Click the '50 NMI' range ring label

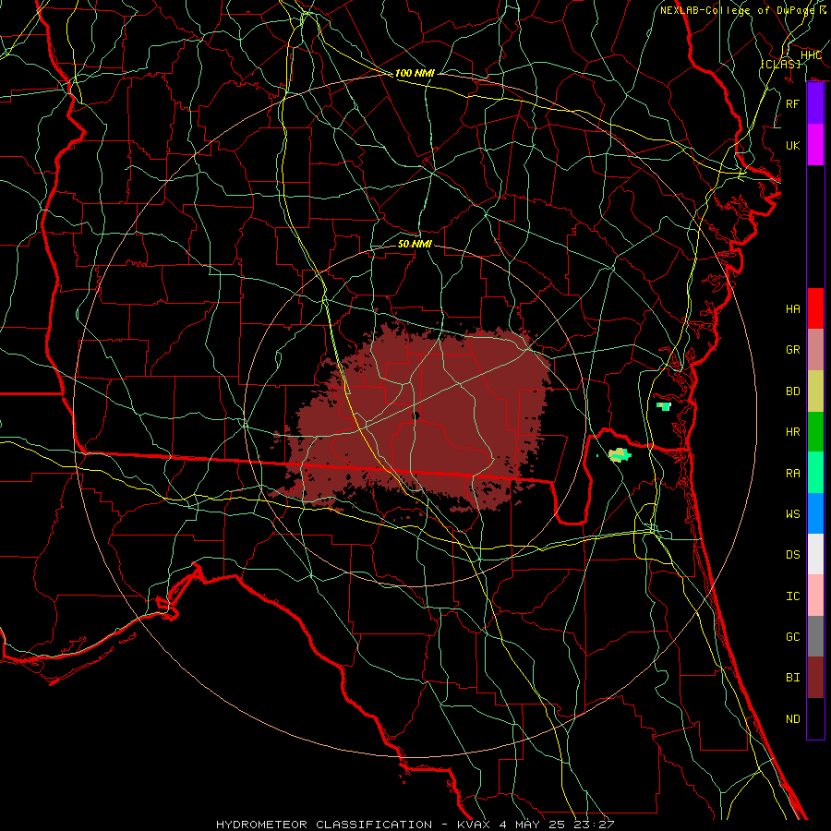point(415,244)
